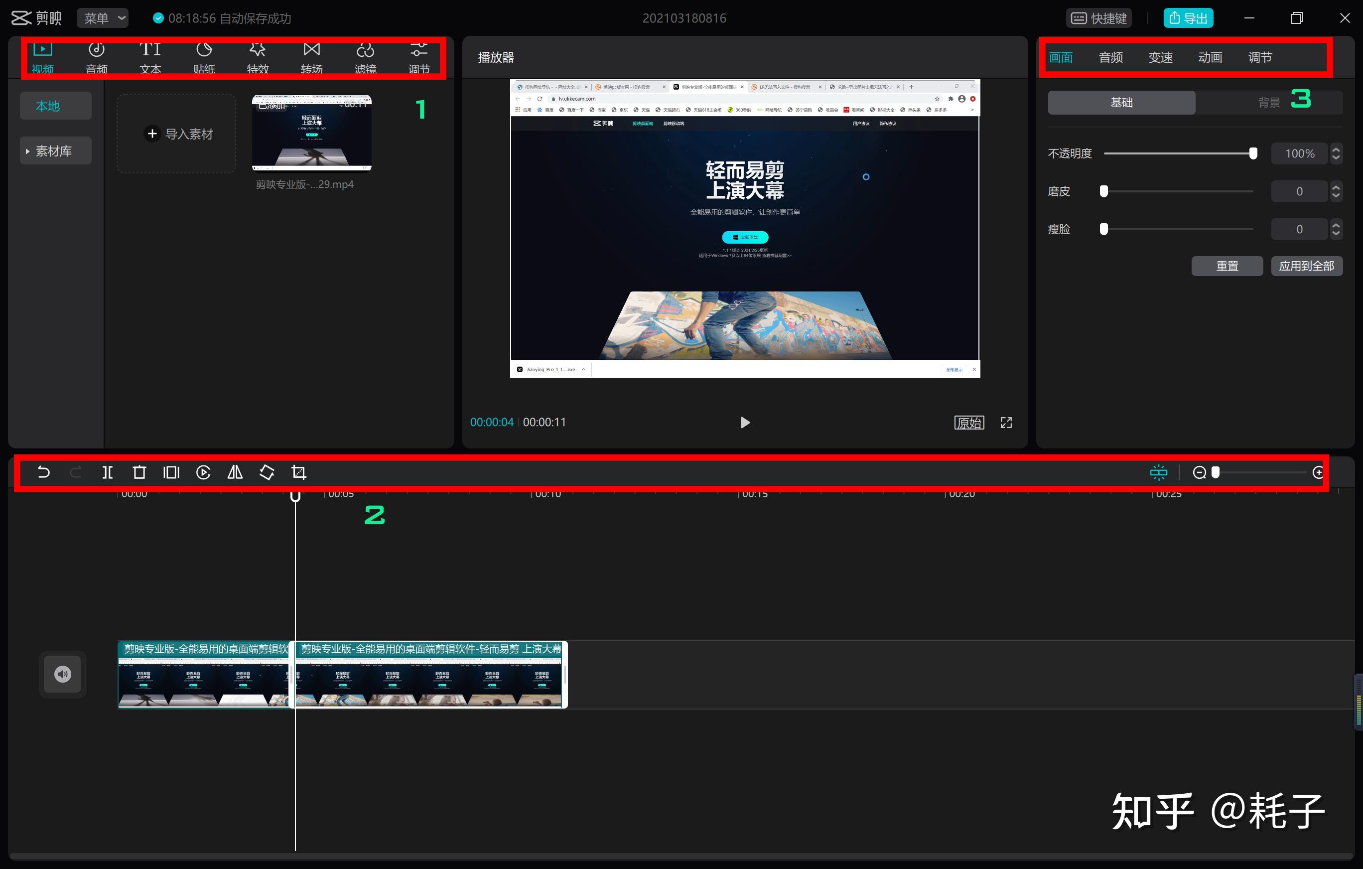Switch to the 变速 speed tab
Screen dimensions: 1363x869
coord(1160,57)
